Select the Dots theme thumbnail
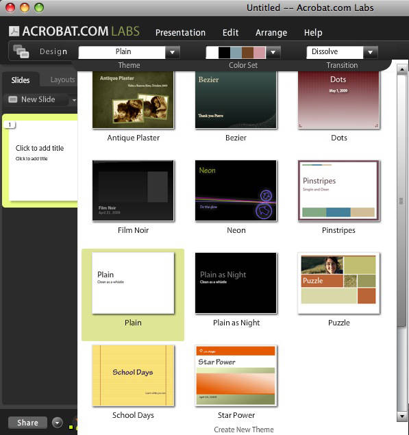 point(338,99)
